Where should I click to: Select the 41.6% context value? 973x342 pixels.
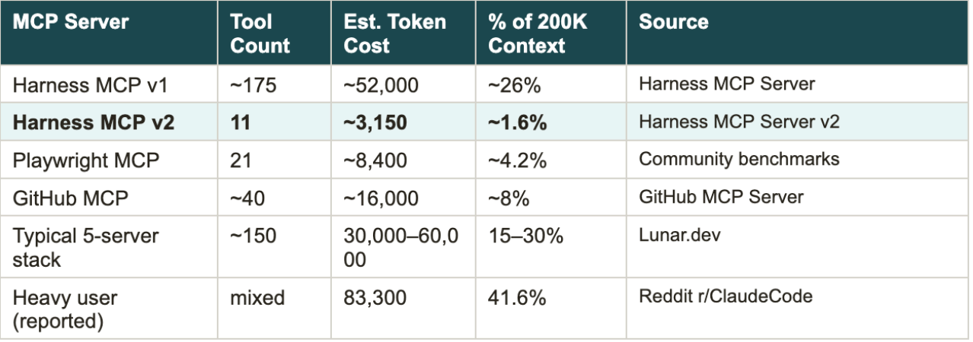click(x=517, y=299)
